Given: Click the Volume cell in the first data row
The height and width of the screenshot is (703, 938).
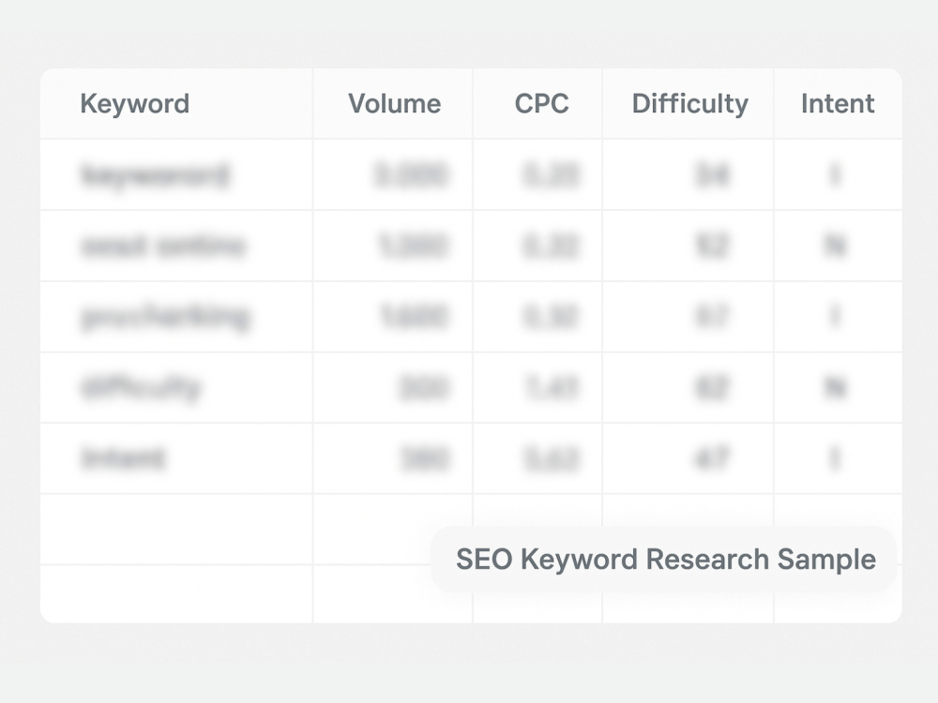Looking at the screenshot, I should (x=392, y=174).
